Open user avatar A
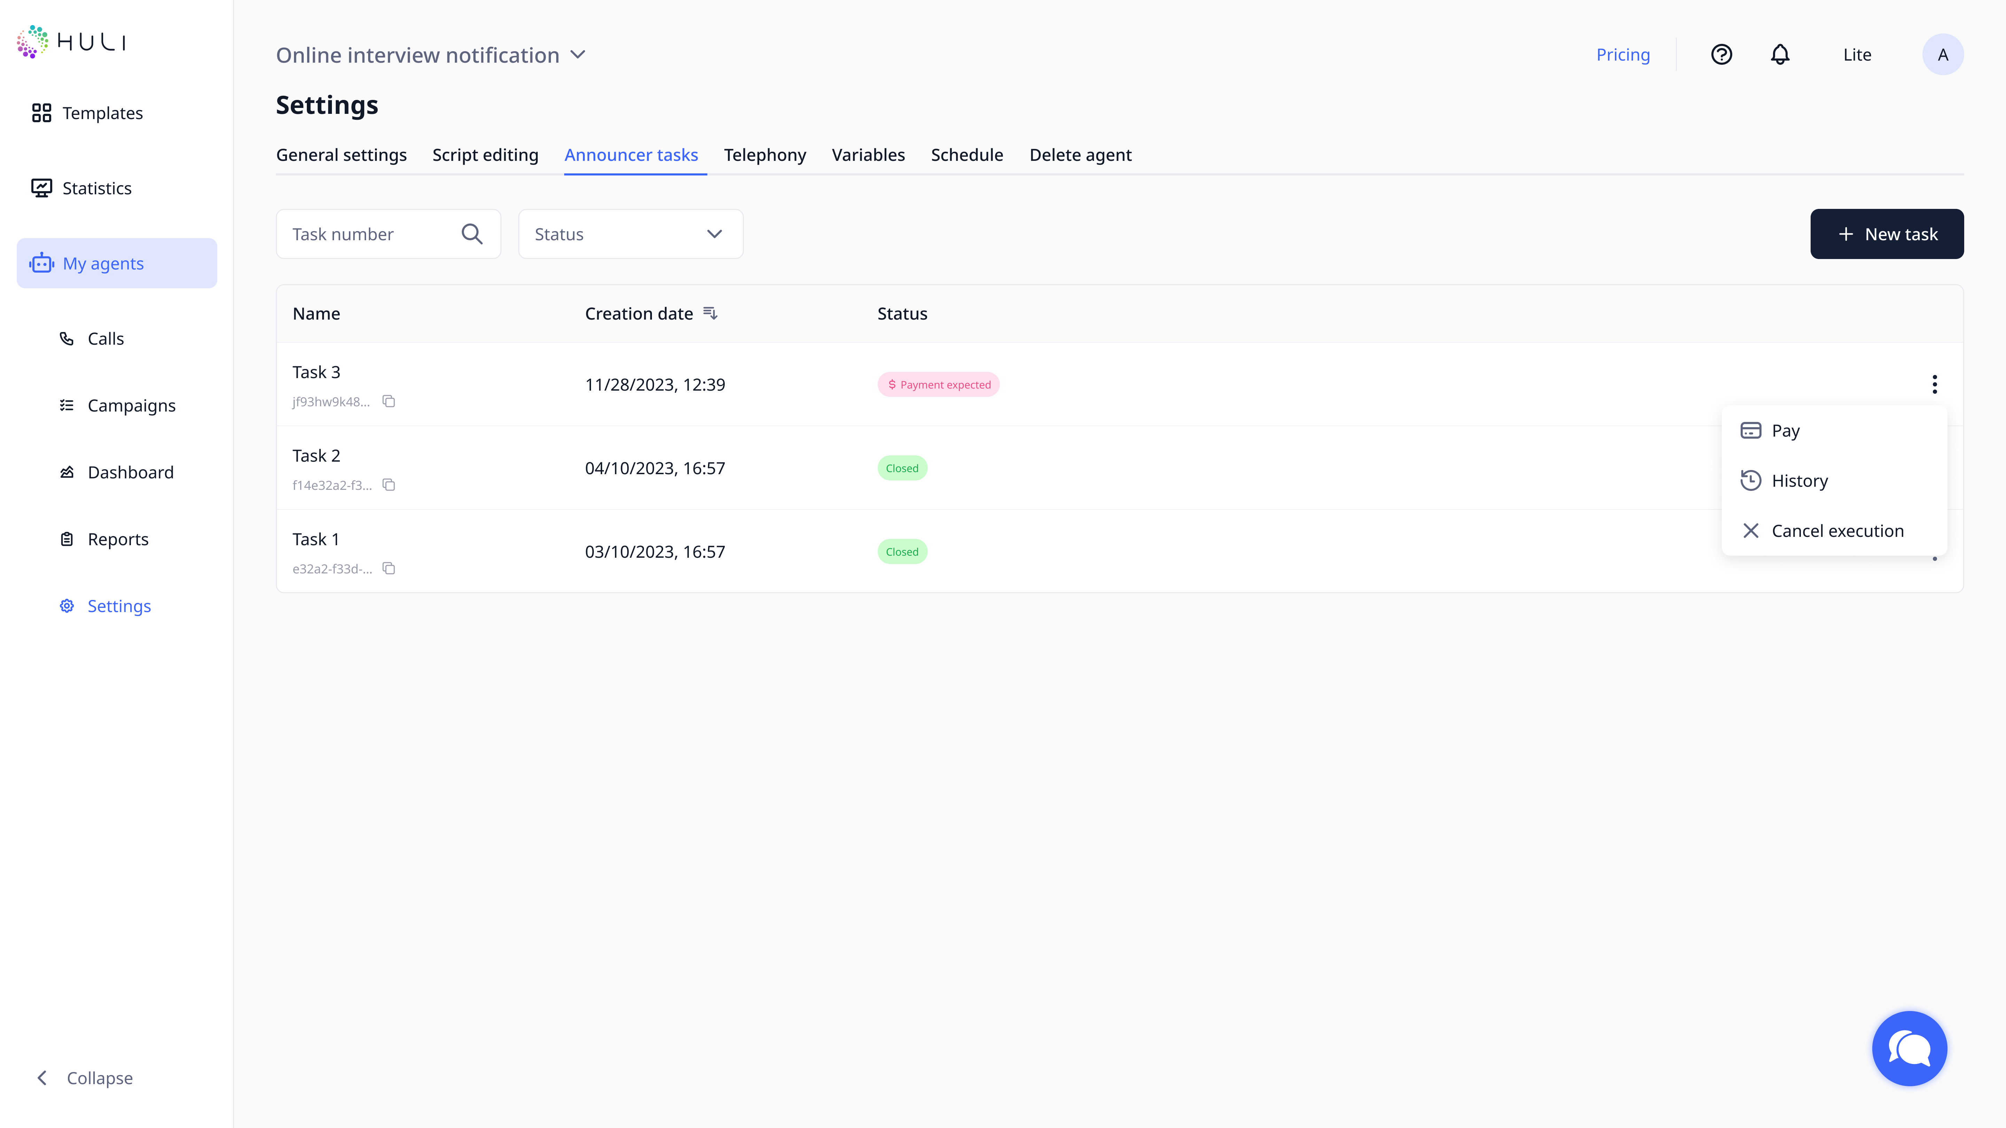The width and height of the screenshot is (2006, 1128). 1942,55
